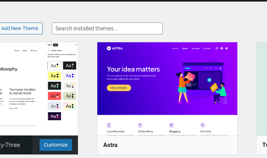Select the Astra theme name label
Image resolution: width=267 pixels, height=158 pixels.
(x=110, y=145)
